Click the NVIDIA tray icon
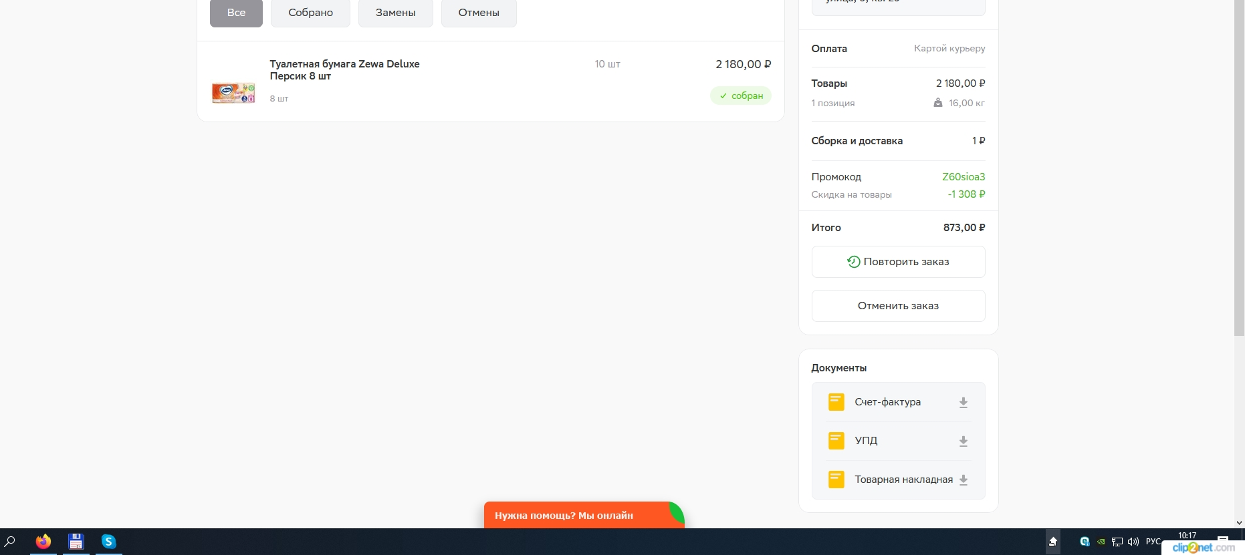Image resolution: width=1245 pixels, height=555 pixels. (x=1101, y=542)
